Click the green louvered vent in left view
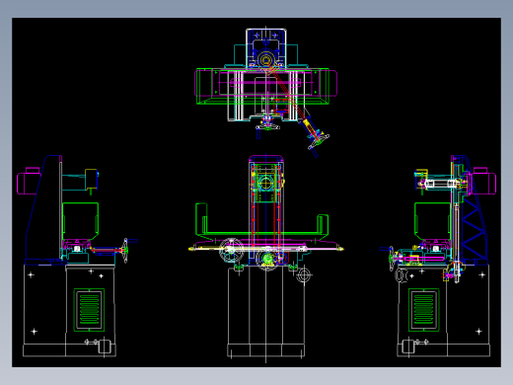Image resolution: width=513 pixels, height=385 pixels. point(89,310)
